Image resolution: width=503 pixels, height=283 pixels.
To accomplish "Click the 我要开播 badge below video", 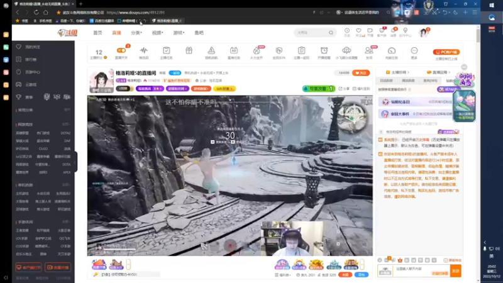I will pos(99,264).
